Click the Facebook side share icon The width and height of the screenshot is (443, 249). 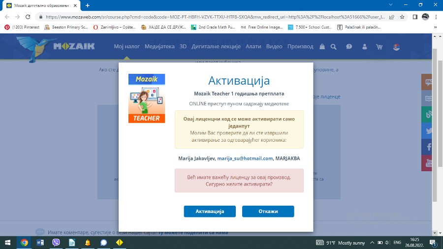pyautogui.click(x=427, y=147)
